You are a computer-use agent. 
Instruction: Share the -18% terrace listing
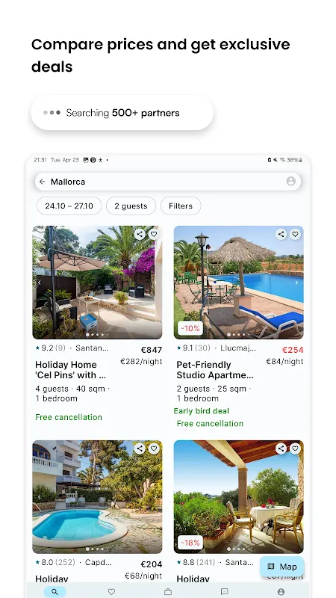coord(281,449)
